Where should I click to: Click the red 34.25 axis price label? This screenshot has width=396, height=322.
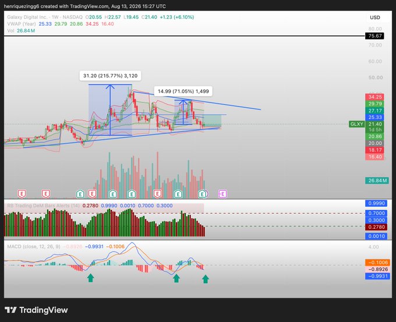coord(375,97)
